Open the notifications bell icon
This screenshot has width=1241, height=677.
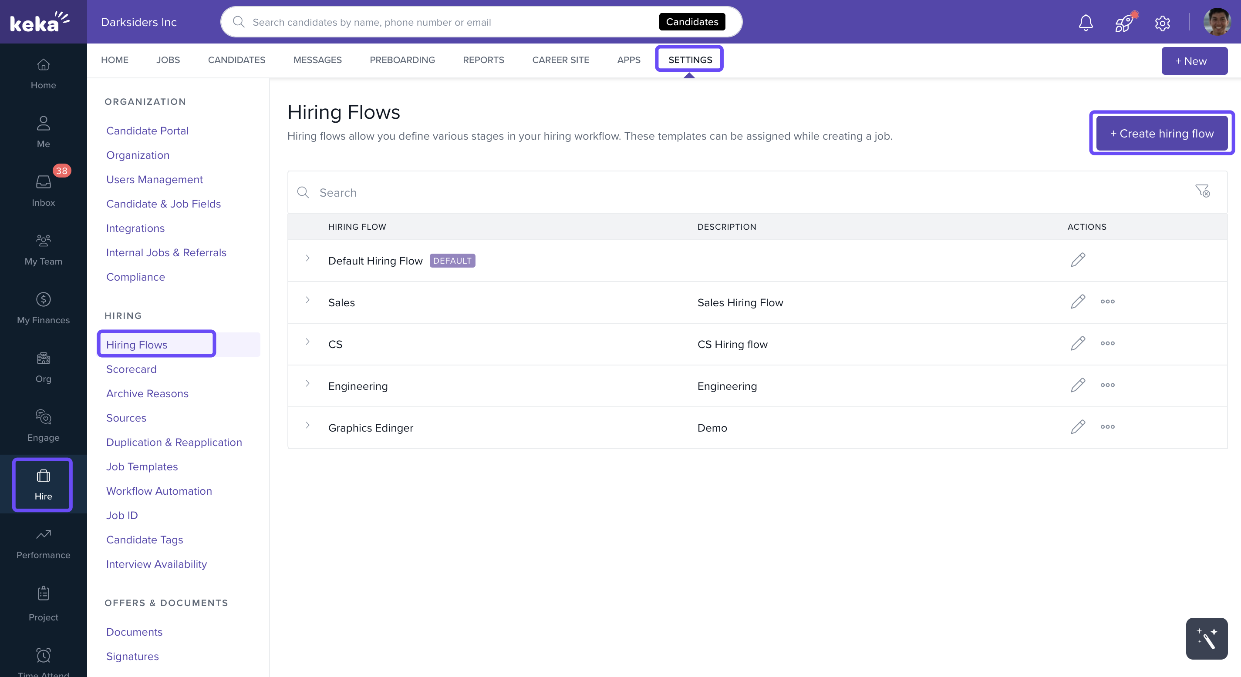point(1086,23)
